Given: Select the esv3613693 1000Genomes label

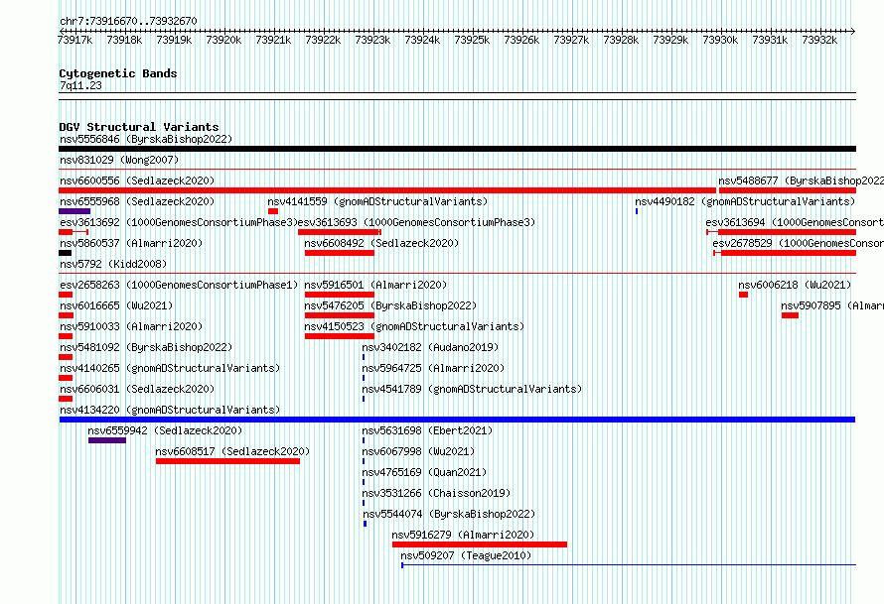Looking at the screenshot, I should (x=416, y=222).
